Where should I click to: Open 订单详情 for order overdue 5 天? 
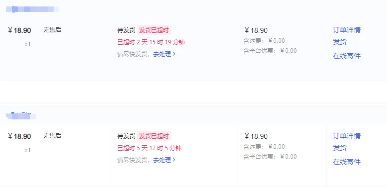point(347,136)
